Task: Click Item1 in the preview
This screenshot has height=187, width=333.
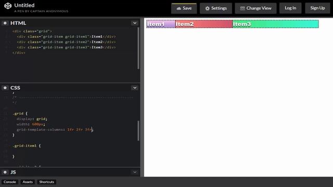Action: (161, 24)
